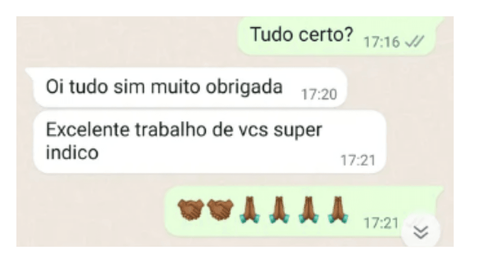Select the green emoji message bubble
This screenshot has width=482, height=275.
[304, 211]
